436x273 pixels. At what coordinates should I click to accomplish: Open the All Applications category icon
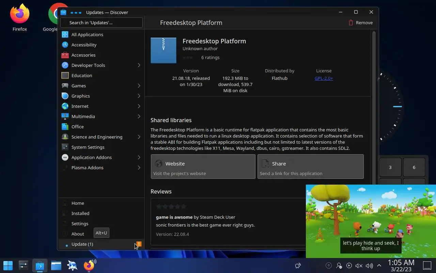coord(65,34)
